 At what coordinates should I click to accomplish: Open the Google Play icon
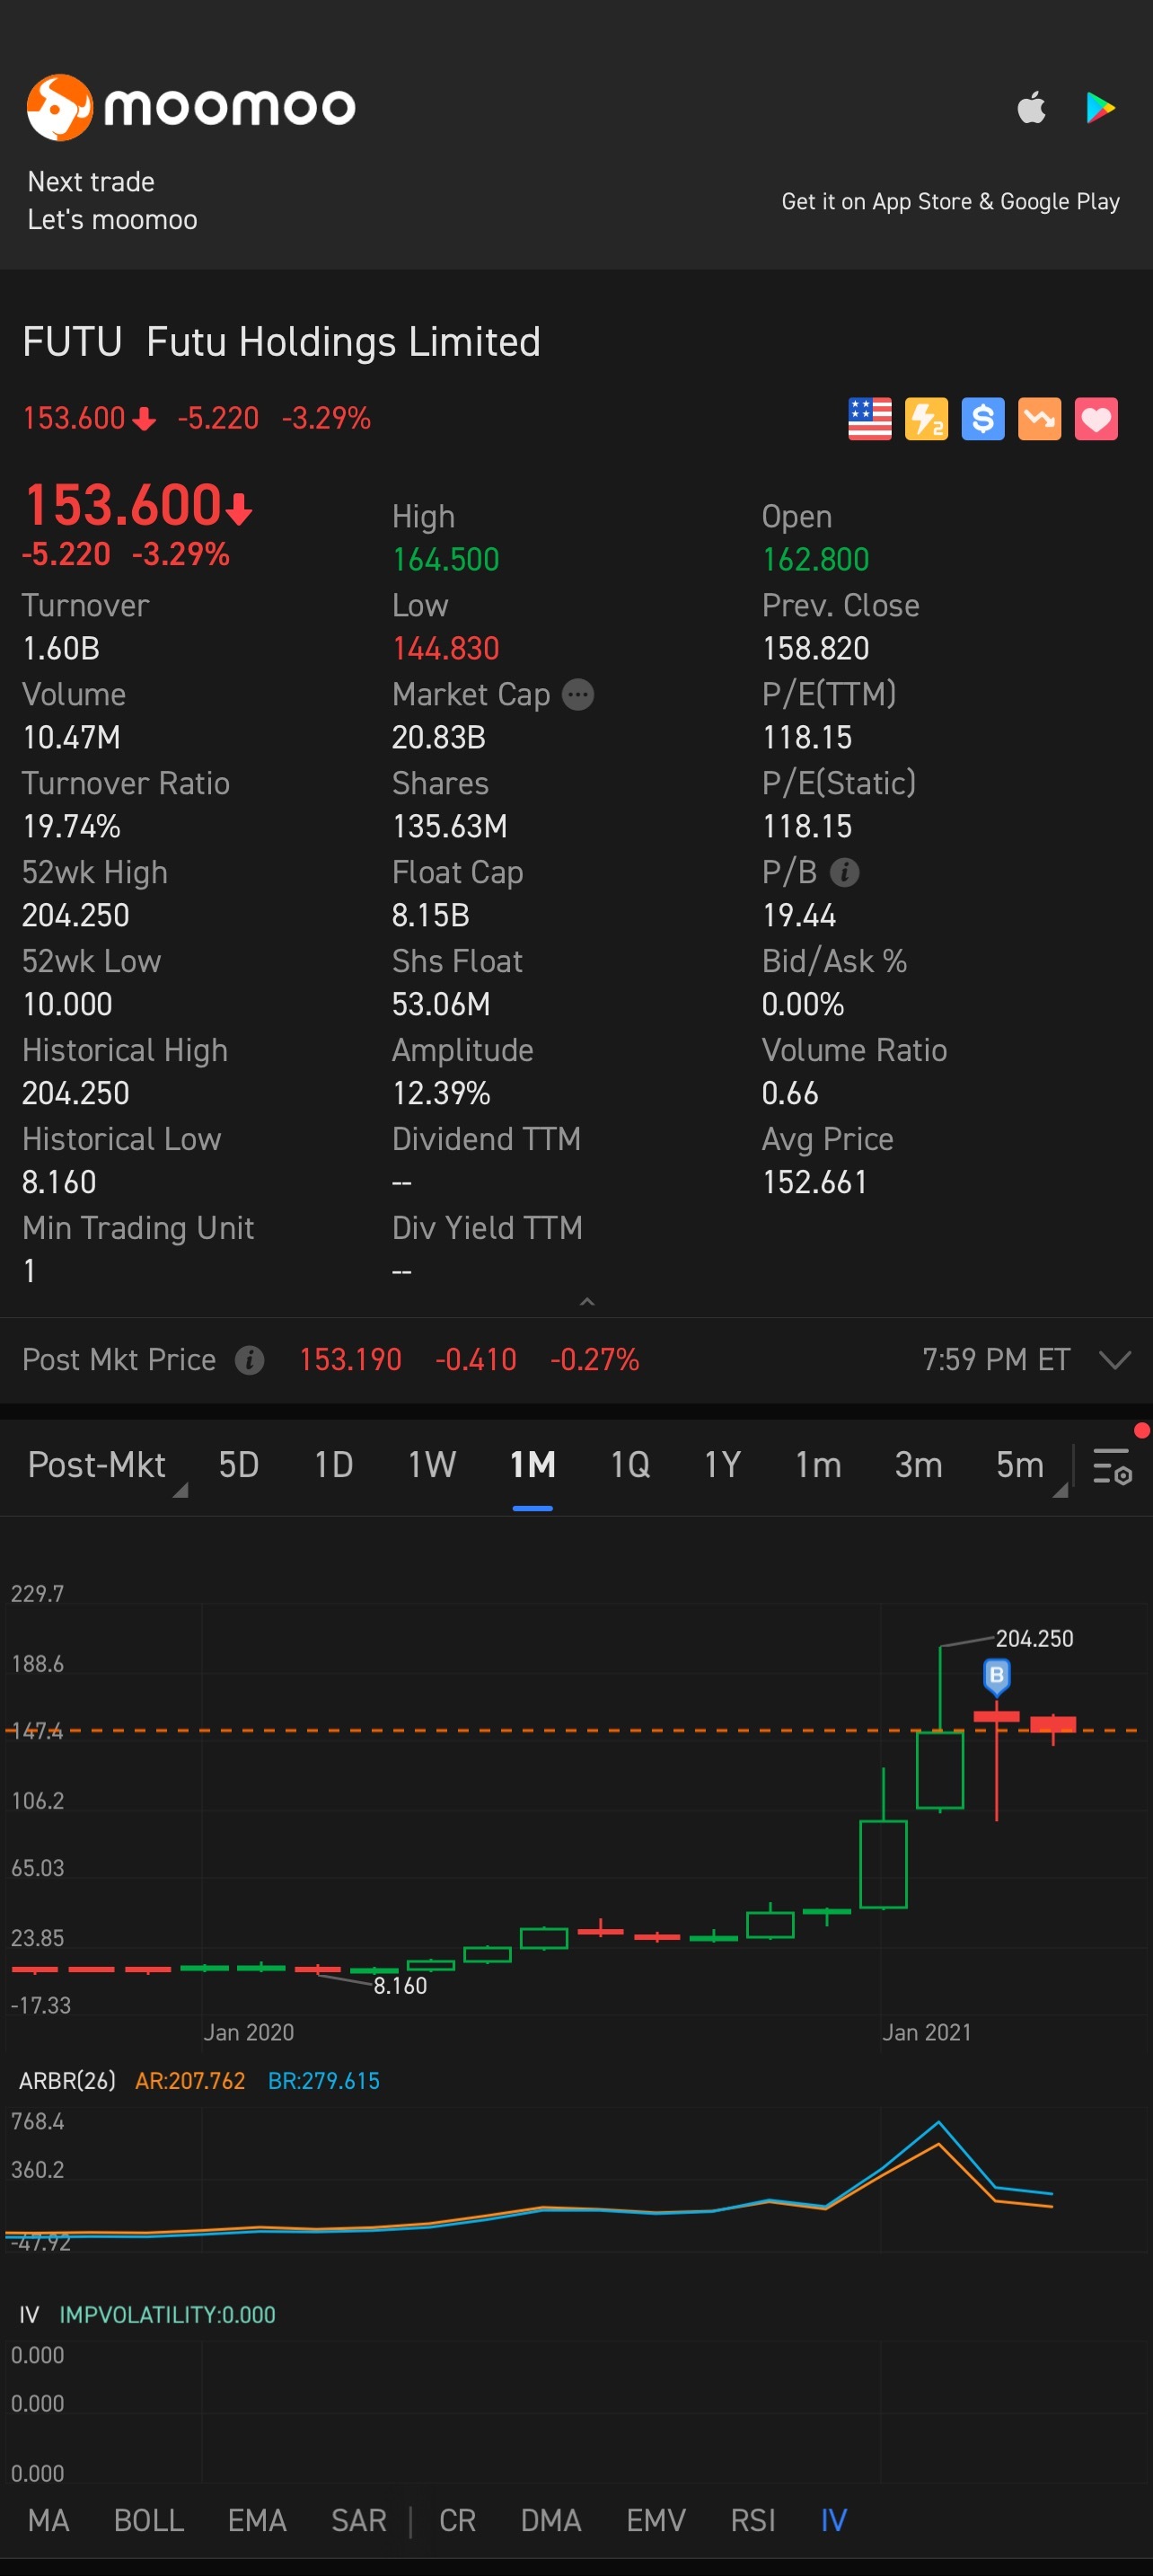coord(1100,107)
